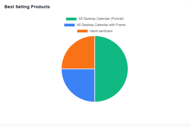The image size is (190, 127).
Task: Click the vertical divider above the pie center
Action: [x=95, y=52]
